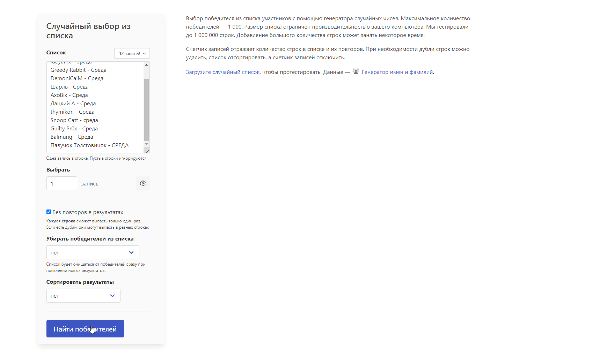Click the "Найти победителей" button
Viewport: 614px width, 358px height.
point(85,329)
